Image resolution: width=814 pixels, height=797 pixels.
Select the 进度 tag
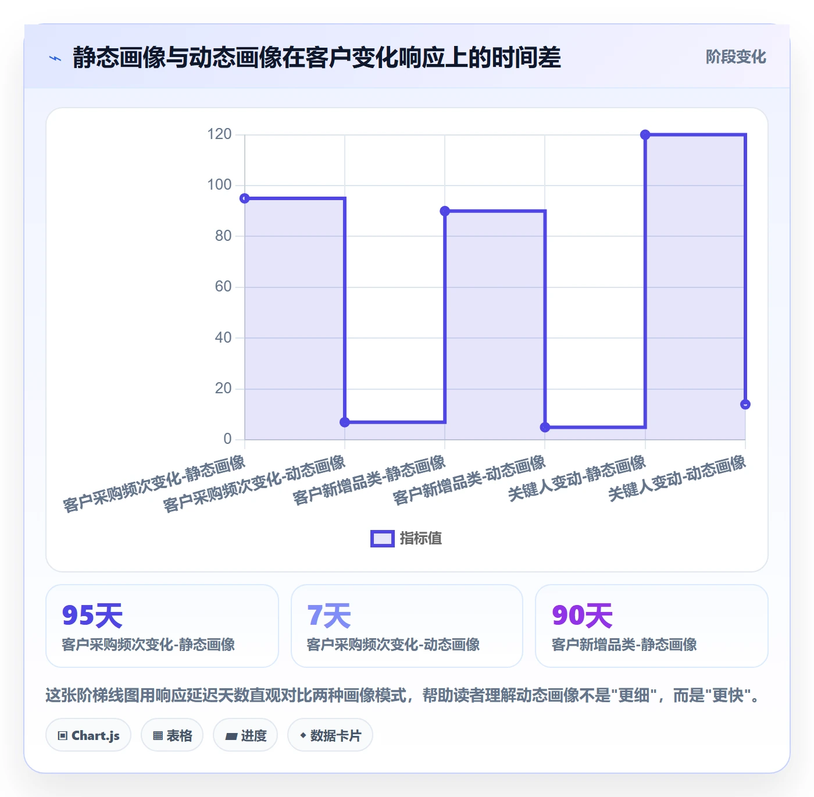[245, 735]
